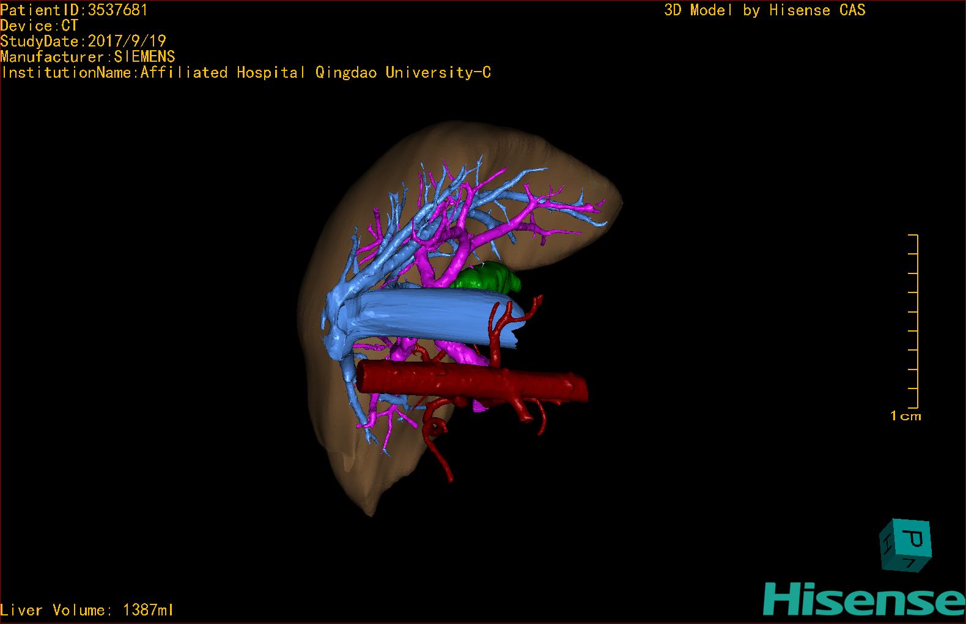
Task: Click the P face of orientation cube
Action: pos(916,539)
